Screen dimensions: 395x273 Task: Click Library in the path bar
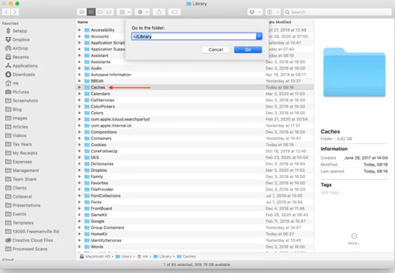(162, 257)
